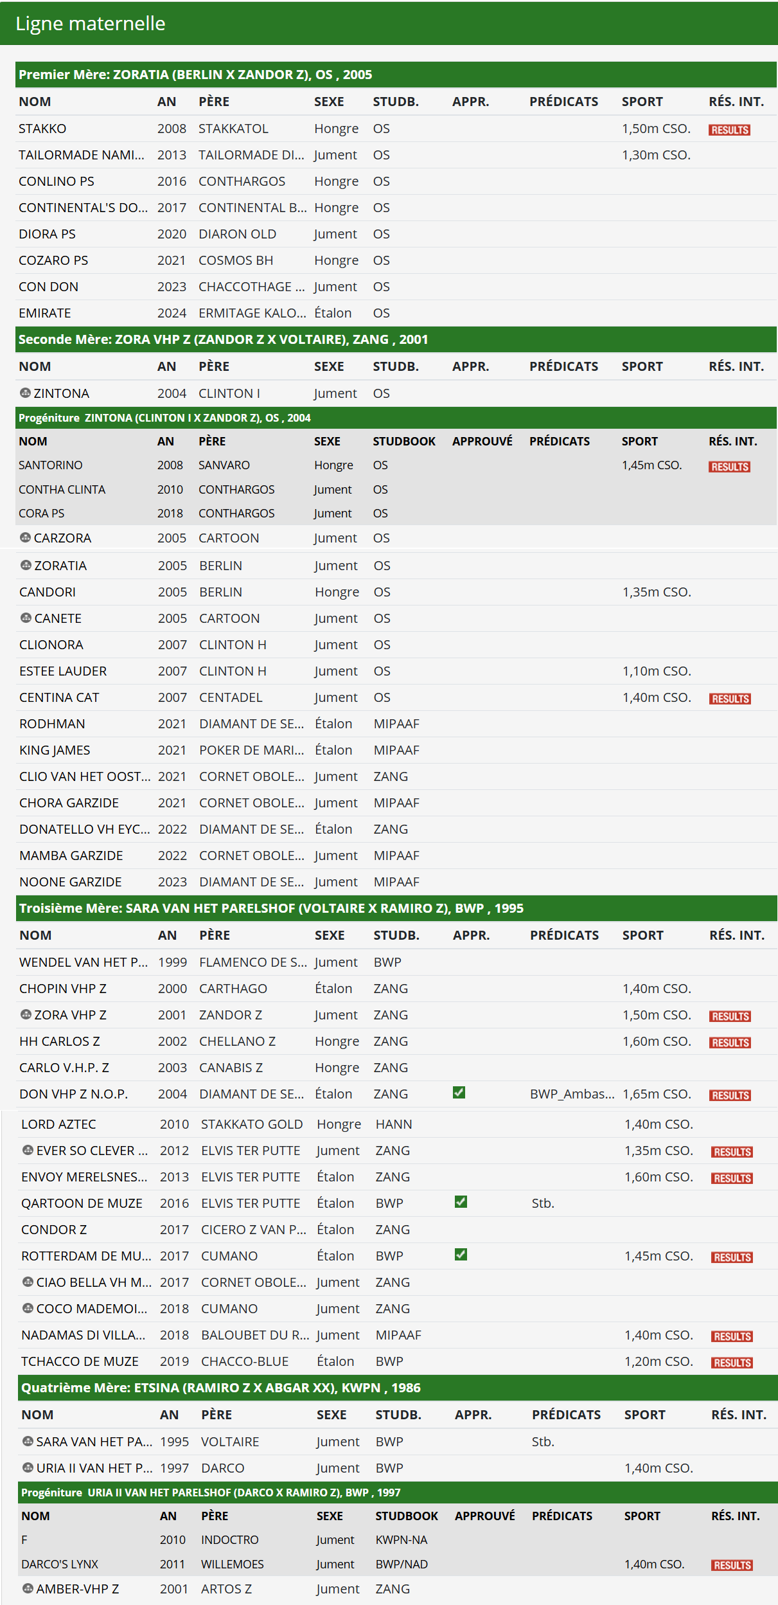Click the sire COSMOS BH
Screen dimensions: 778x1605
pyautogui.click(x=236, y=260)
